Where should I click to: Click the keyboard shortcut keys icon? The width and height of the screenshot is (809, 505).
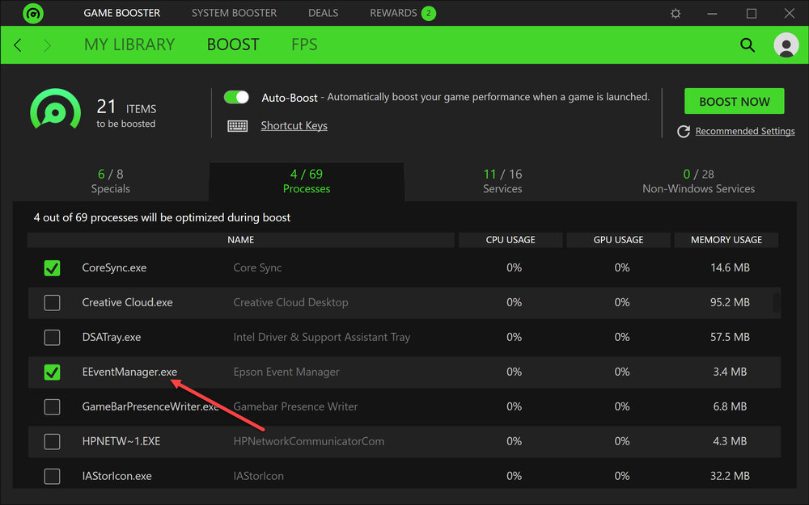(x=237, y=126)
